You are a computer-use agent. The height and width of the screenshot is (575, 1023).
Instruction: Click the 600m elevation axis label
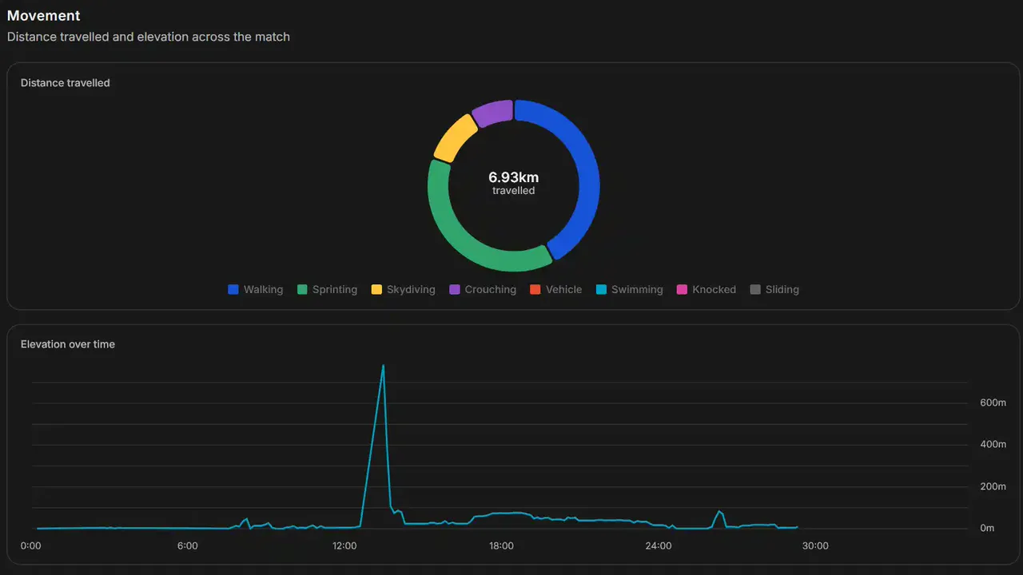click(x=993, y=403)
